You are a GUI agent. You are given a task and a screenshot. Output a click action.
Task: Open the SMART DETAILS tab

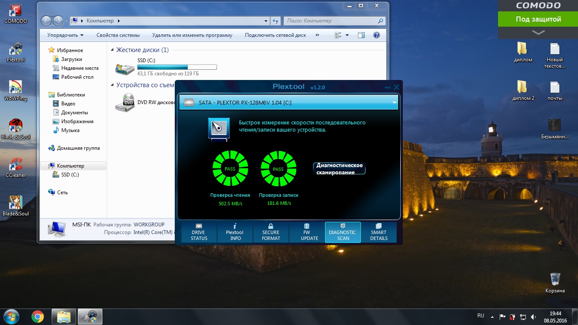coord(379,232)
